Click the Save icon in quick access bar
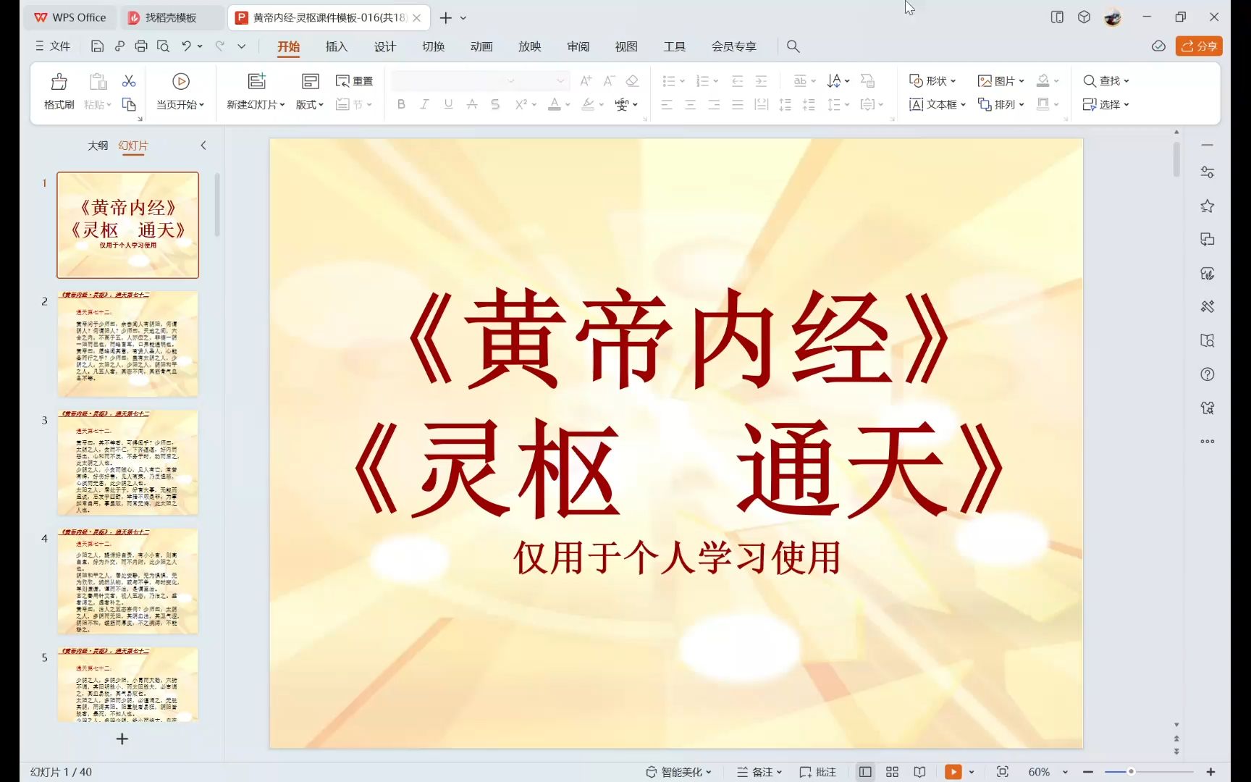Viewport: 1251px width, 782px height. click(97, 46)
